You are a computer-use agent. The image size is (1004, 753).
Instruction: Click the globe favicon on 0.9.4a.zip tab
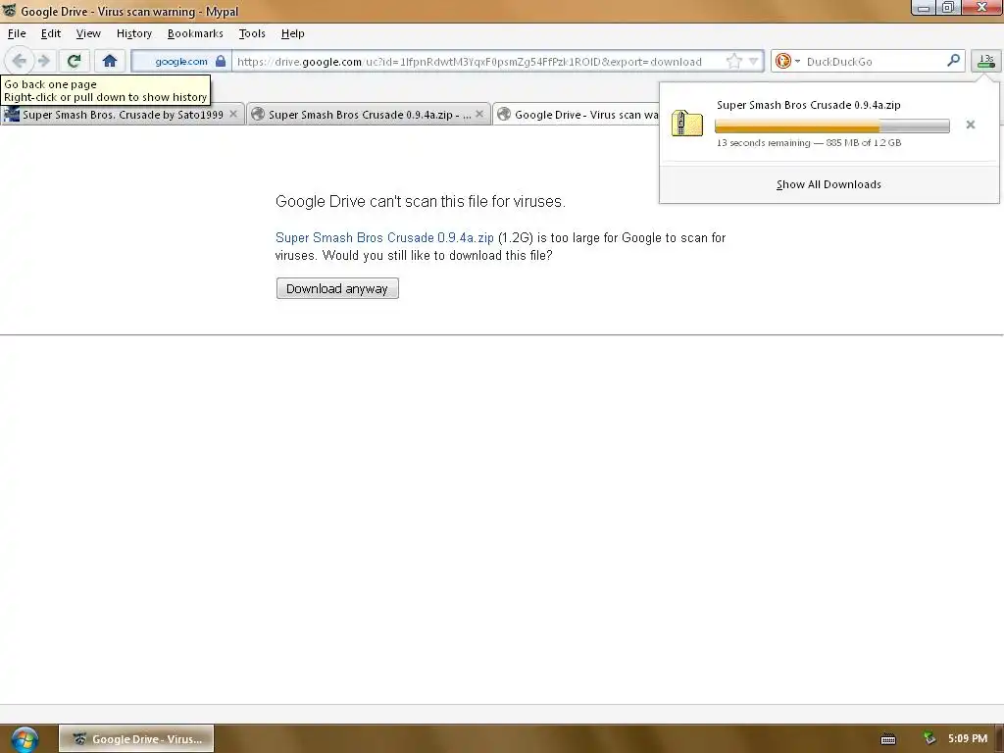[x=258, y=114]
